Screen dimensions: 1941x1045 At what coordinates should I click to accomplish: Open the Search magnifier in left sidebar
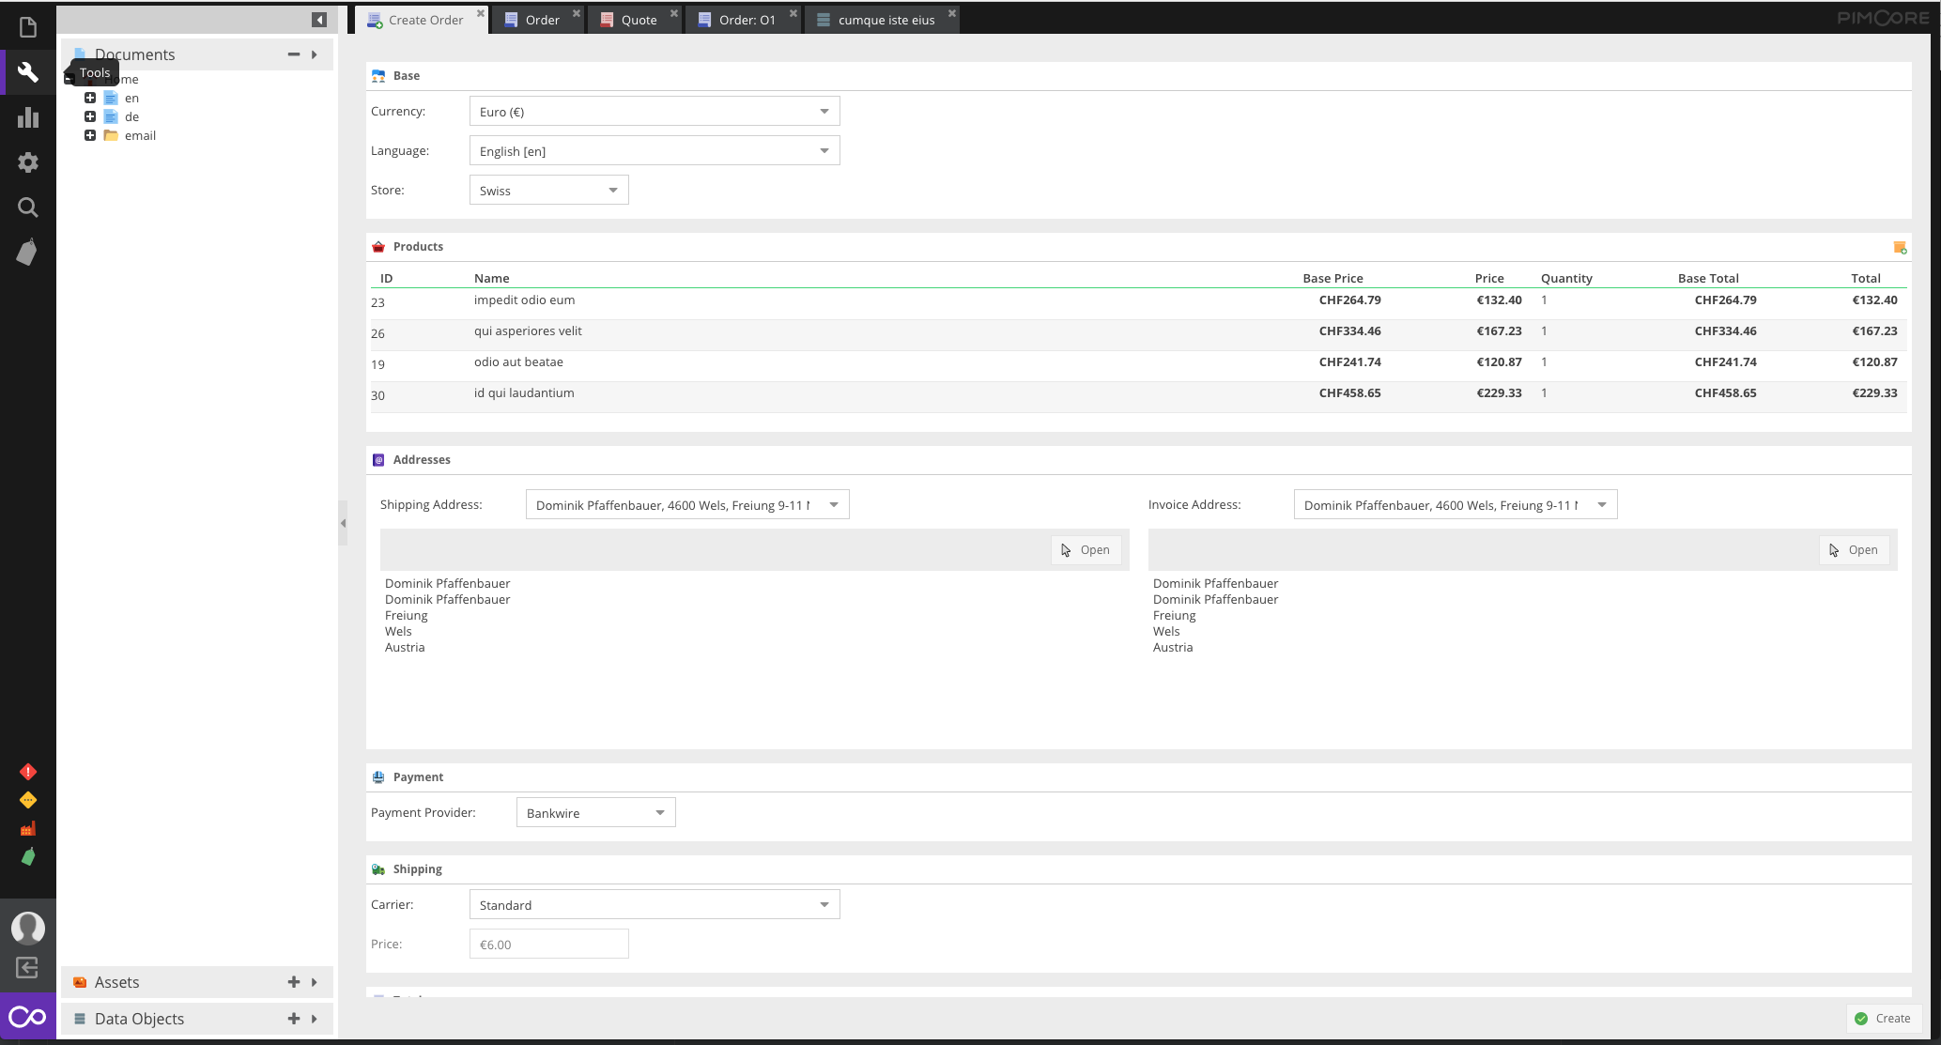coord(27,207)
